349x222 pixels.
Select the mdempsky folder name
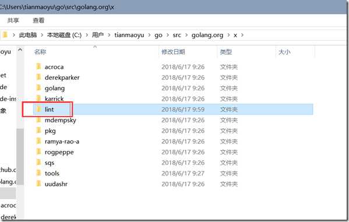61,120
